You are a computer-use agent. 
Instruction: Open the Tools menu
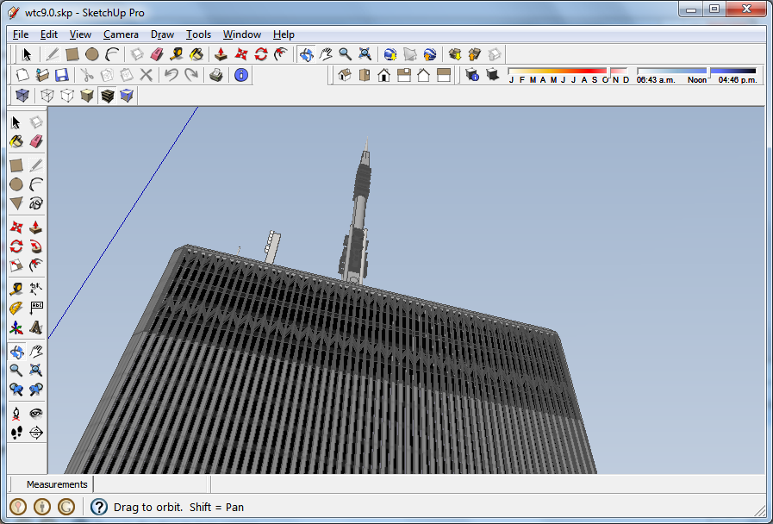click(x=198, y=34)
